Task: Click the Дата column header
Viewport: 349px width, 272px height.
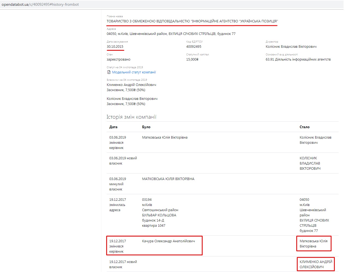Action: pyautogui.click(x=113, y=127)
